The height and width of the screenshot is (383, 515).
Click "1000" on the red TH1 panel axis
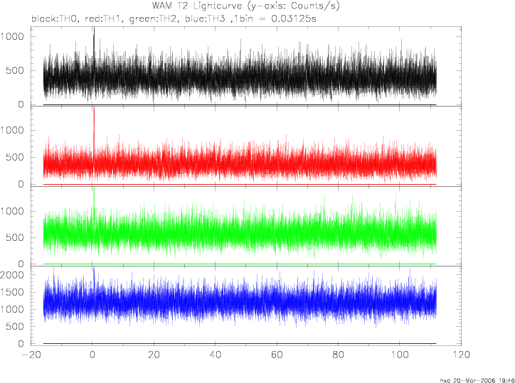point(13,130)
